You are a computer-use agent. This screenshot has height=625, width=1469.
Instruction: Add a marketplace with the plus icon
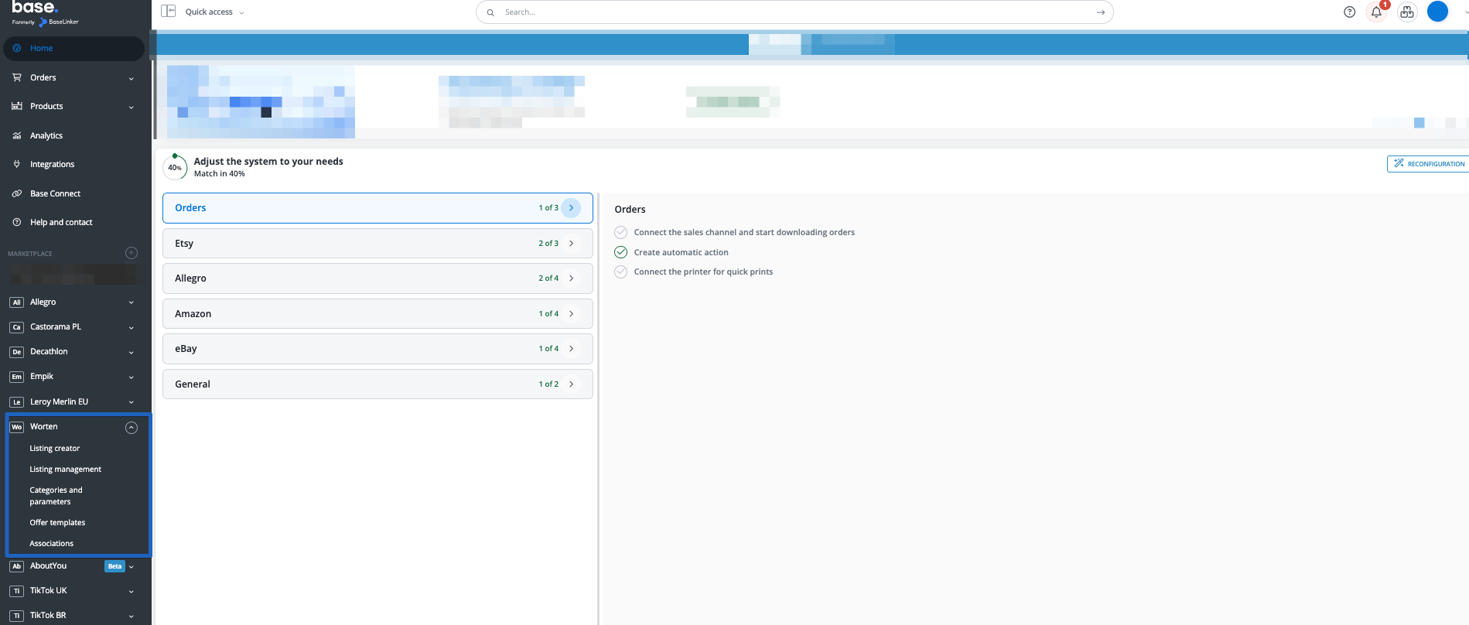click(132, 253)
